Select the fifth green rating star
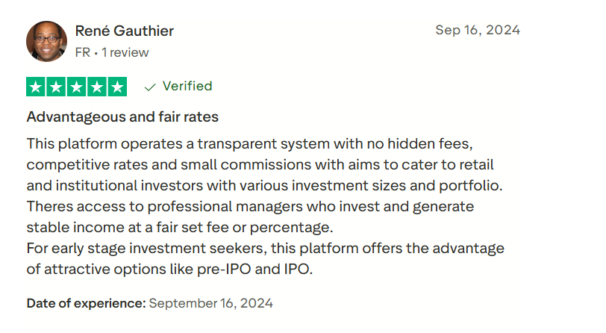 pyautogui.click(x=117, y=87)
